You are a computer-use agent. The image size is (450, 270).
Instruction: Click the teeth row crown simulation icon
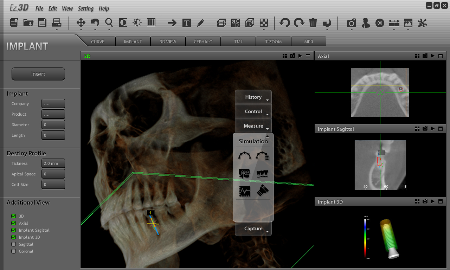(262, 173)
